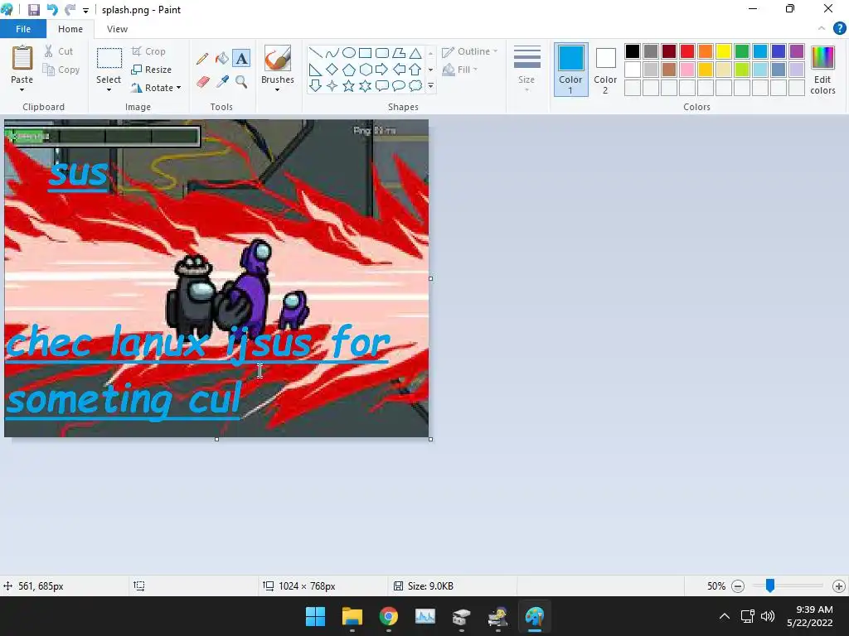Activate Color 2 selector
The height and width of the screenshot is (636, 849).
(605, 70)
